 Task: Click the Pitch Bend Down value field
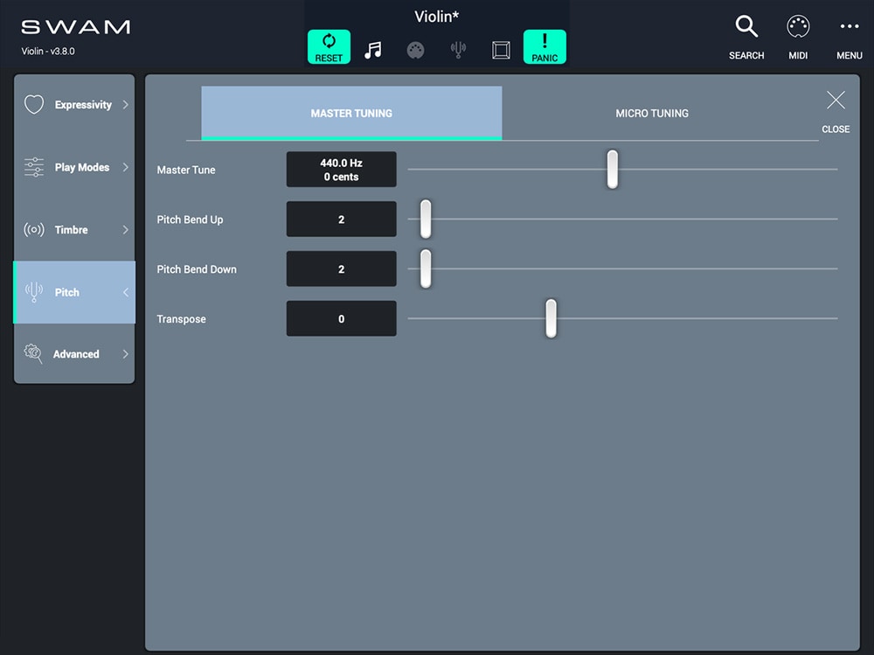(341, 269)
